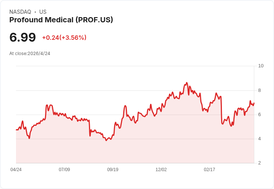
Task: Click the Profound Medical (PROF.US) title
Action: [x=61, y=20]
